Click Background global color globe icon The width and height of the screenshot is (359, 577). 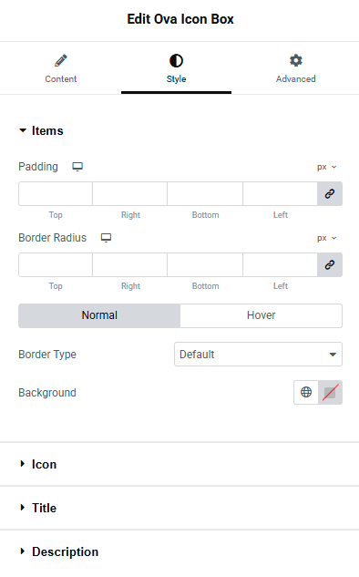306,392
